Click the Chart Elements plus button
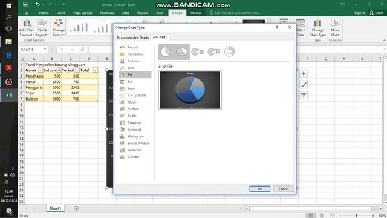Image resolution: width=387 pixels, height=218 pixels. tap(304, 74)
